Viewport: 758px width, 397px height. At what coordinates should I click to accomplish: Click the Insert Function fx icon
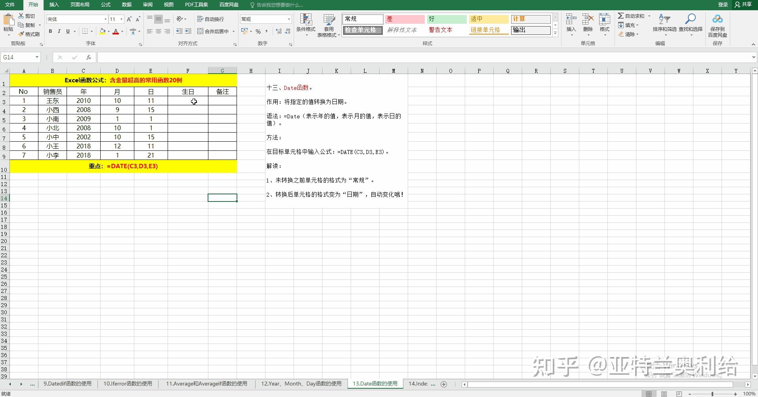89,57
